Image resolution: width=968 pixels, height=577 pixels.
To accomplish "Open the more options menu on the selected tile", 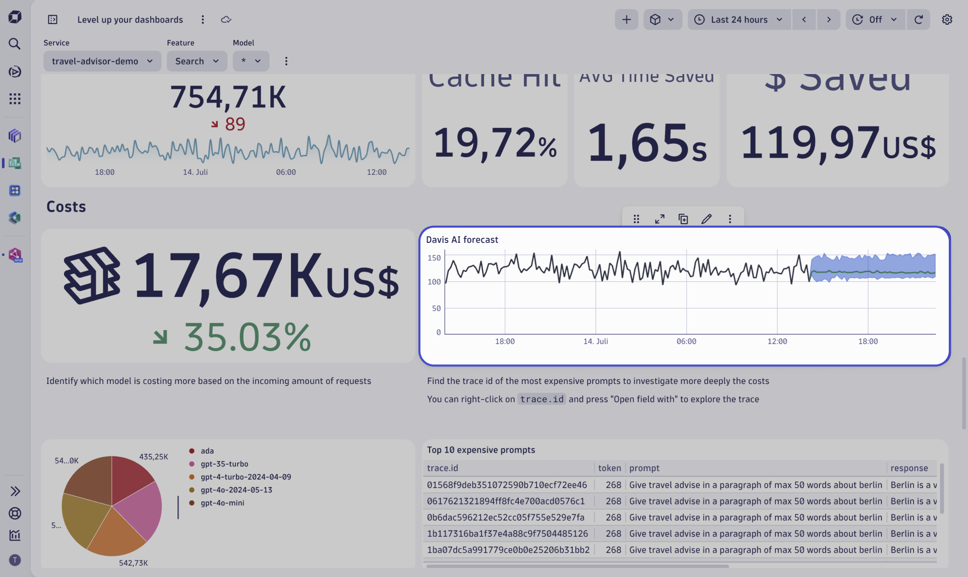I will click(730, 219).
